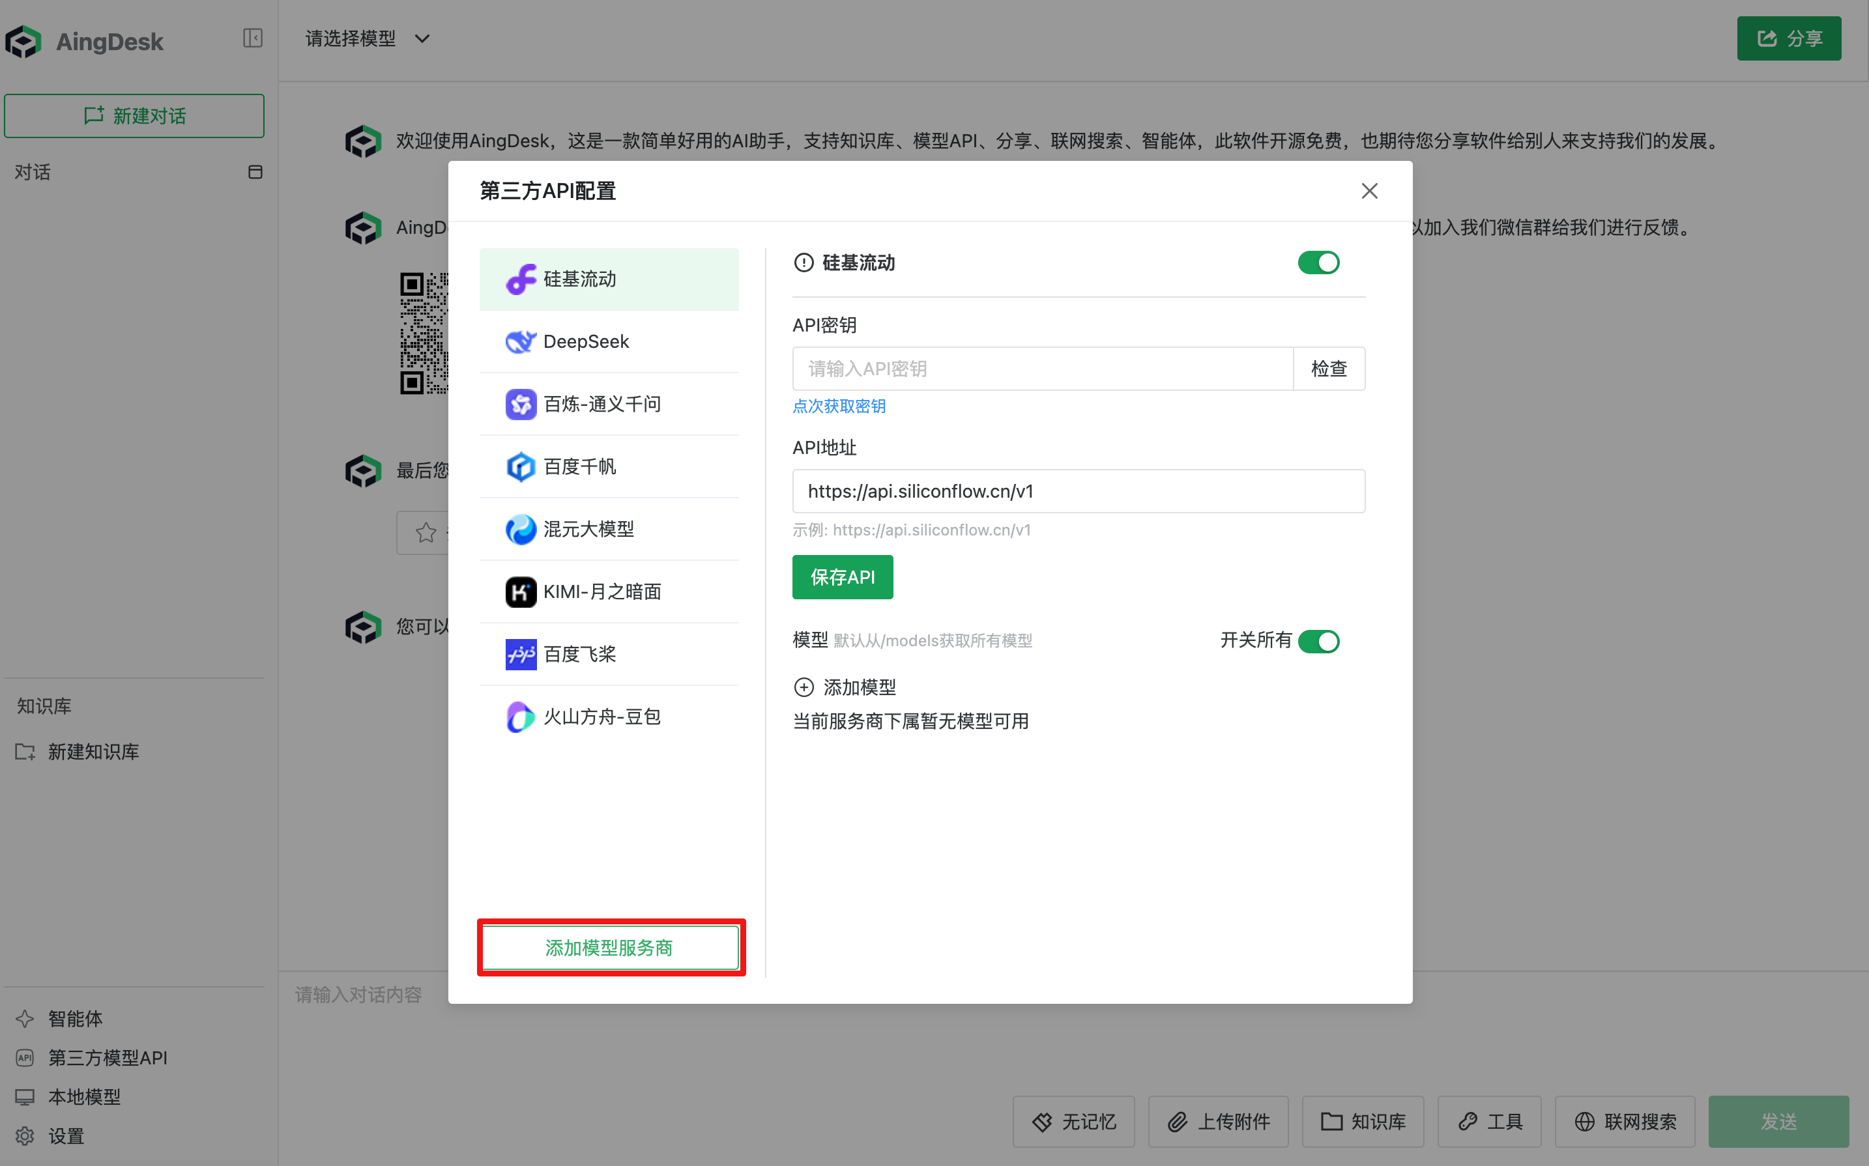Collapse the sidebar with the panel toggle
The height and width of the screenshot is (1166, 1869).
tap(252, 38)
